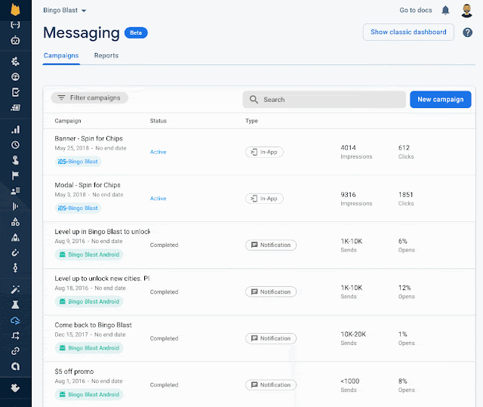Open Funnels sidebar icon
Viewport: 483px width, 407px height.
[15, 206]
